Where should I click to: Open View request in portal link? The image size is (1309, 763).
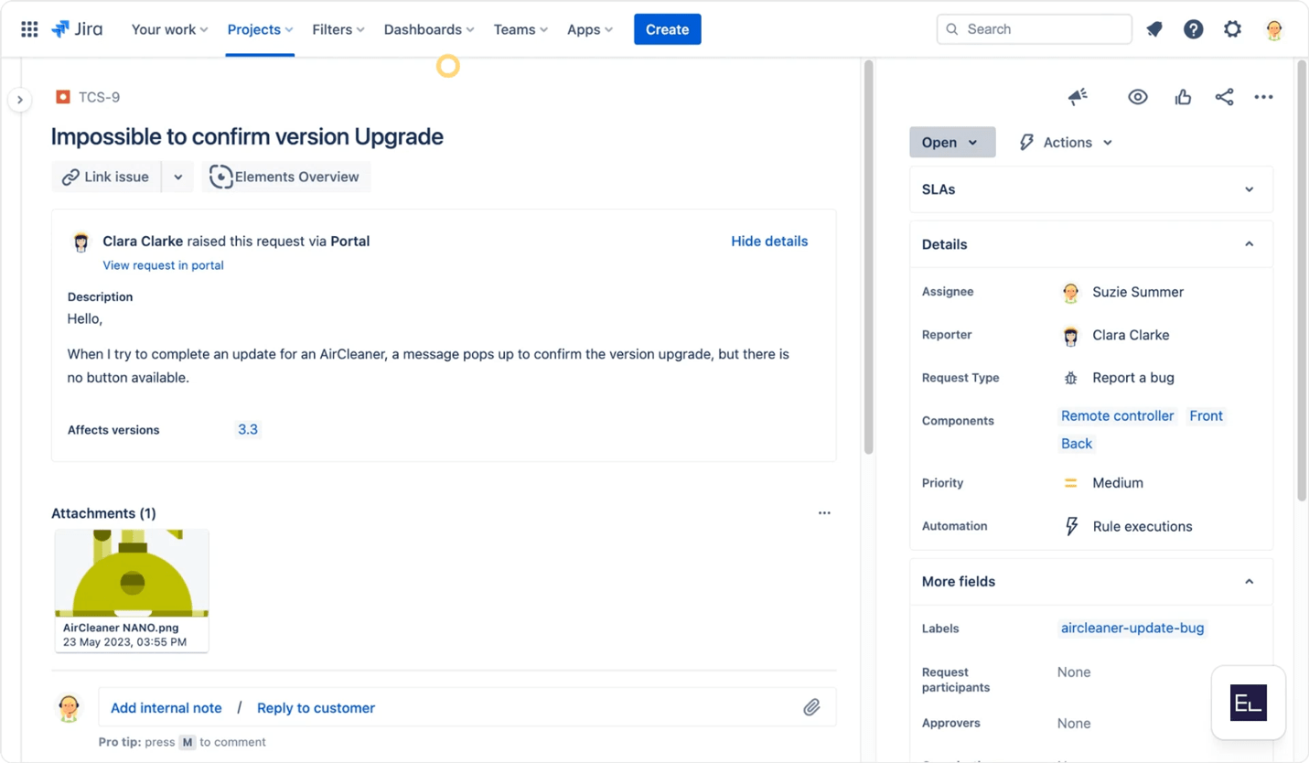click(163, 265)
